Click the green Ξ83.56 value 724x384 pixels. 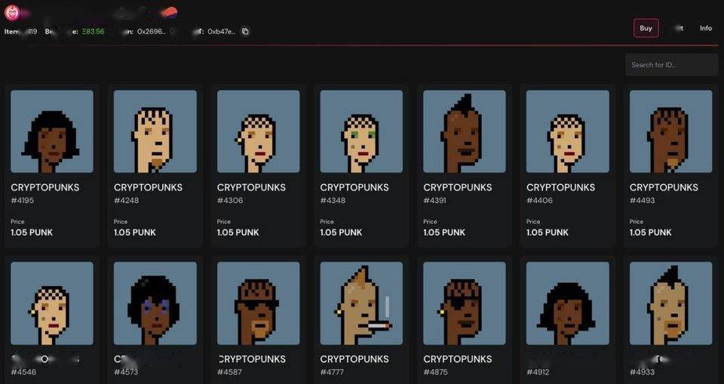[x=94, y=32]
